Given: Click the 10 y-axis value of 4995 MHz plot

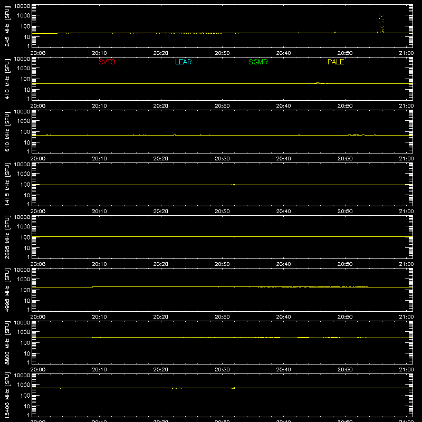Looking at the screenshot, I should click(x=27, y=301).
